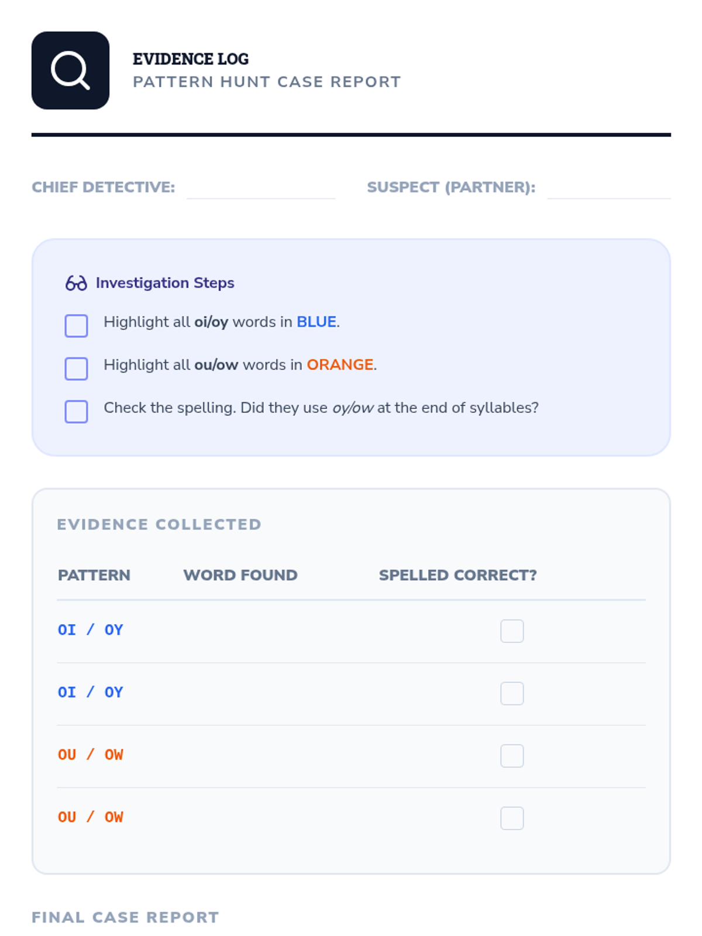
Task: Click the Pattern column header
Action: click(x=94, y=576)
